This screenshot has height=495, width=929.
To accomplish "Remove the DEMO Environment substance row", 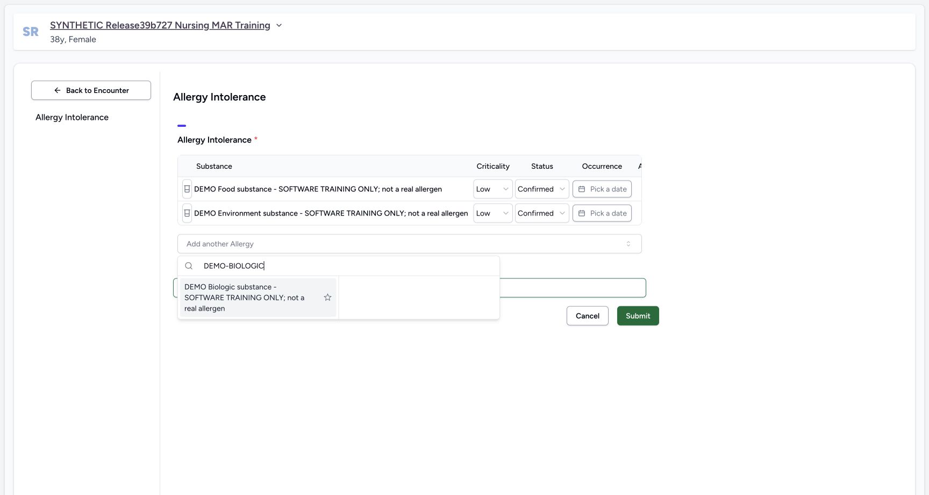I will [187, 213].
